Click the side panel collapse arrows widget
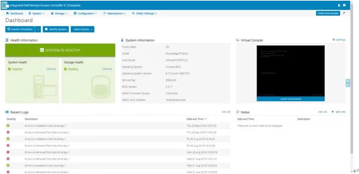Viewport: 359px width, 174px height. [348, 83]
